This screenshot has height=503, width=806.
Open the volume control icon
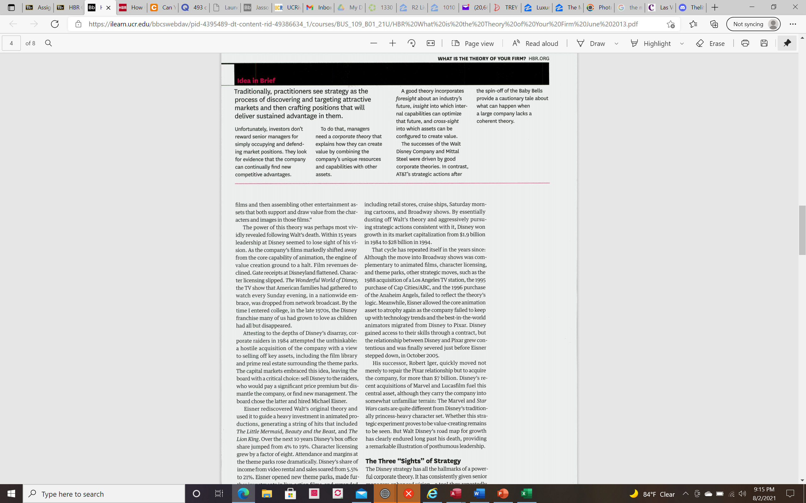[742, 494]
